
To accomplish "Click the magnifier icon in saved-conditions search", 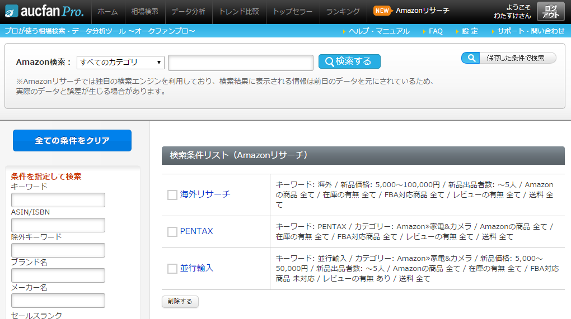I will click(x=471, y=58).
